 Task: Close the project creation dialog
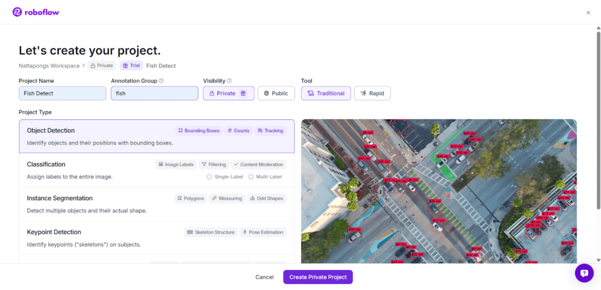[x=588, y=12]
